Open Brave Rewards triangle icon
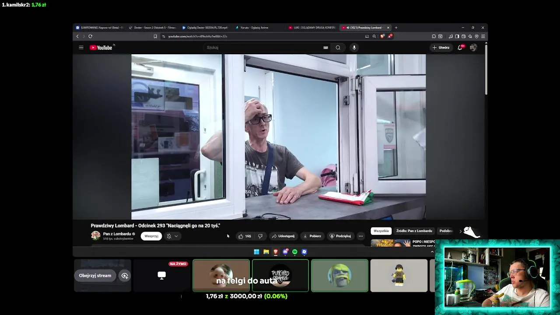Viewport: 560px width, 315px height. (389, 36)
